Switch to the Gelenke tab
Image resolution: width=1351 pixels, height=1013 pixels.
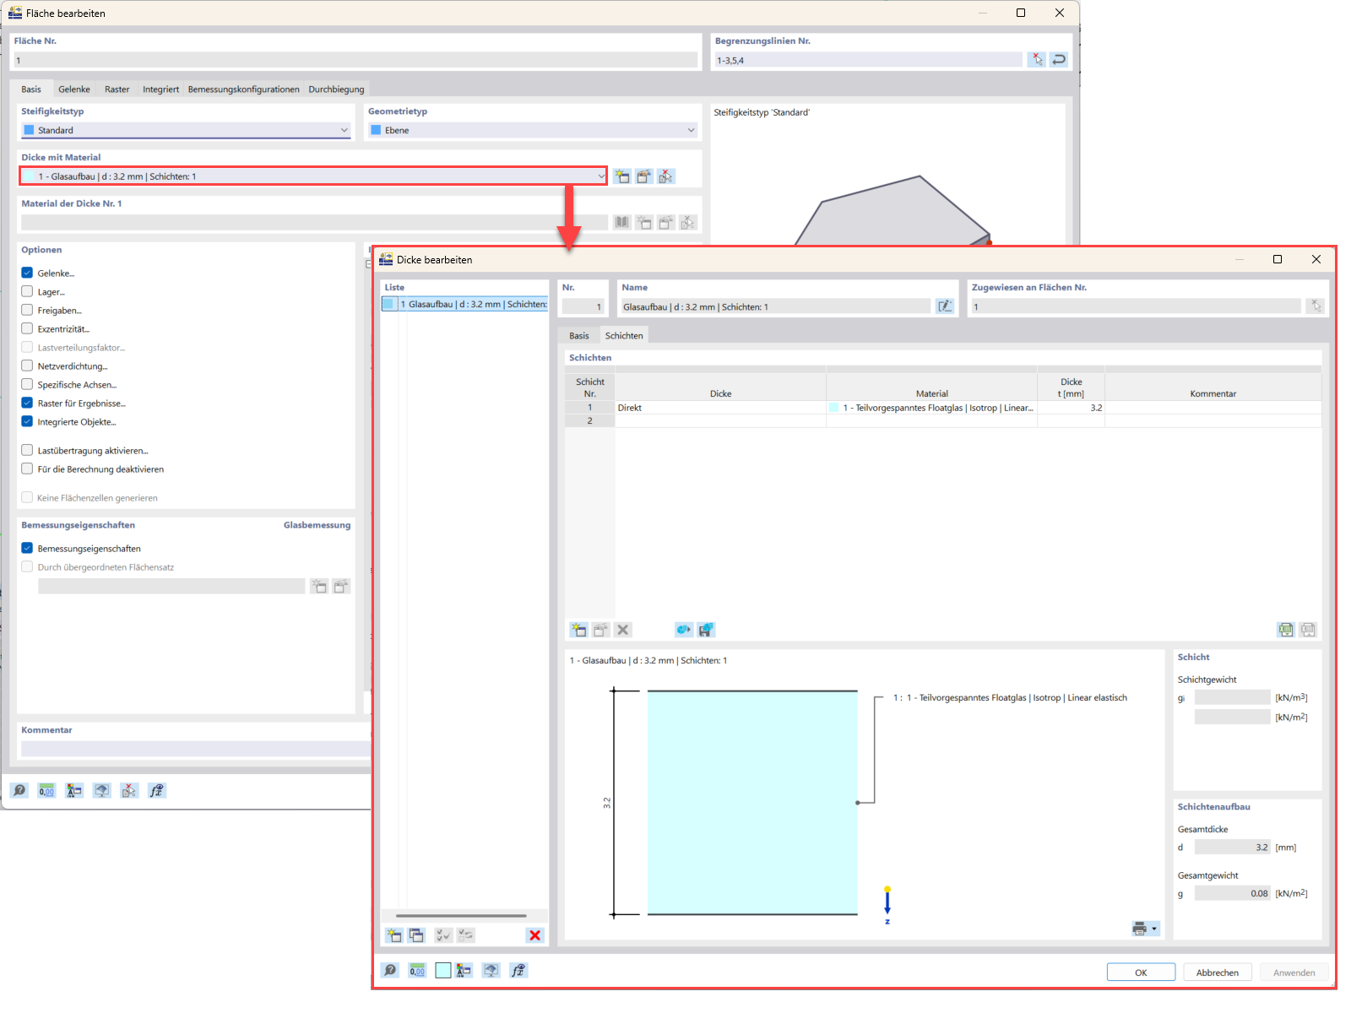[x=74, y=89]
